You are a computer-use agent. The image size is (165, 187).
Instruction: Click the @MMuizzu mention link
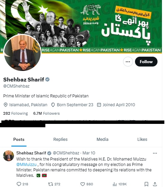26,165
